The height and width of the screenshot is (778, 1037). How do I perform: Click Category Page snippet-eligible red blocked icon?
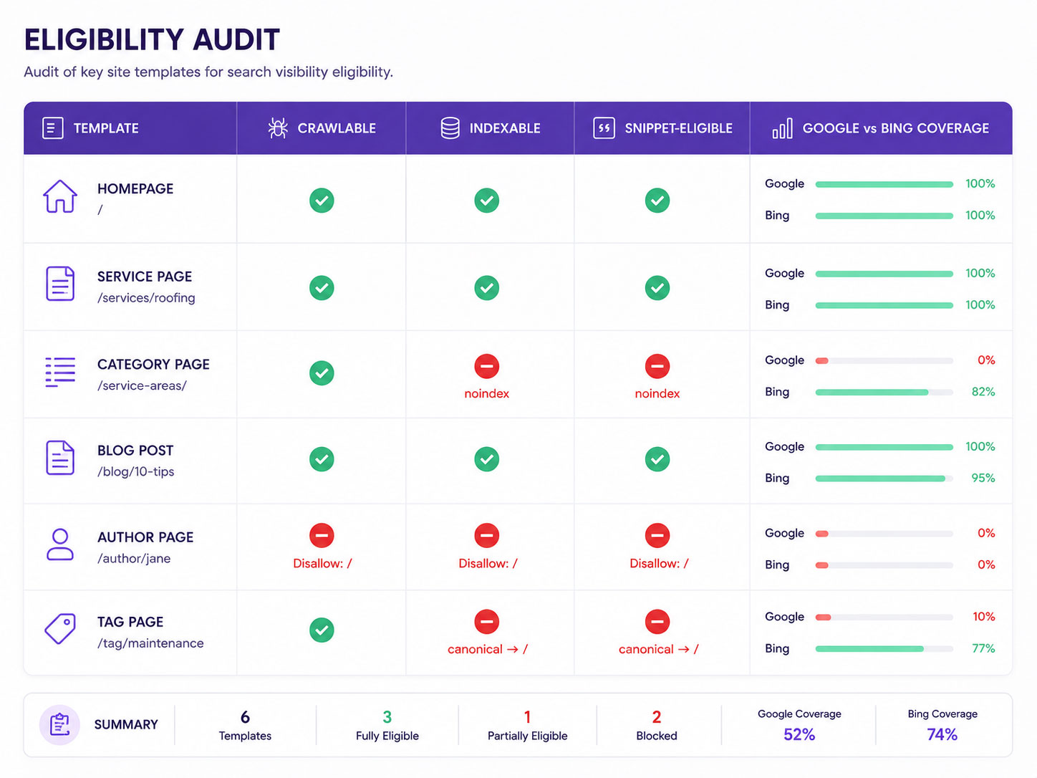point(657,367)
